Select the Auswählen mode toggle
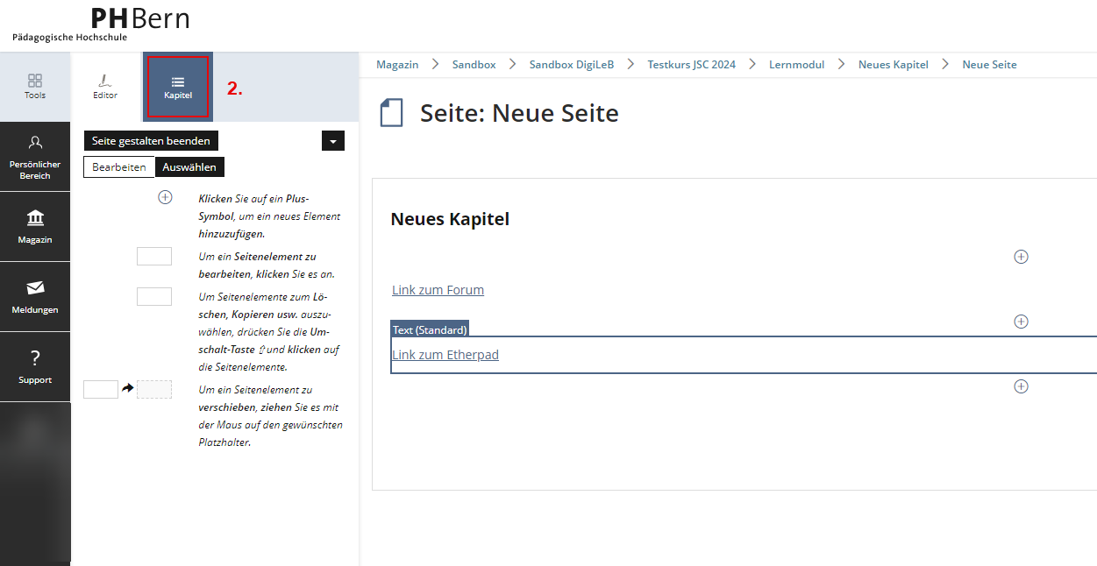This screenshot has width=1097, height=566. [189, 167]
